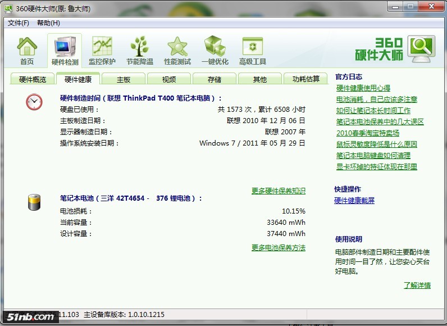
Task: Click the 硬件健康截屏 quick action link
Action: [354, 201]
